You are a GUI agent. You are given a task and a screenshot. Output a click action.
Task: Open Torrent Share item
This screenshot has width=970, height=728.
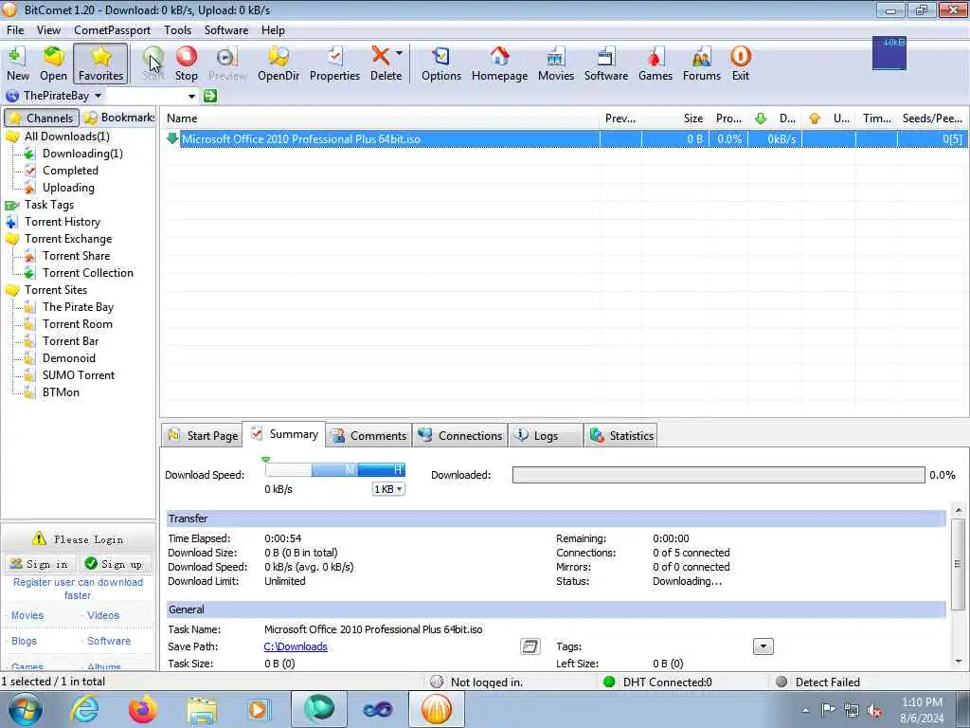click(76, 256)
